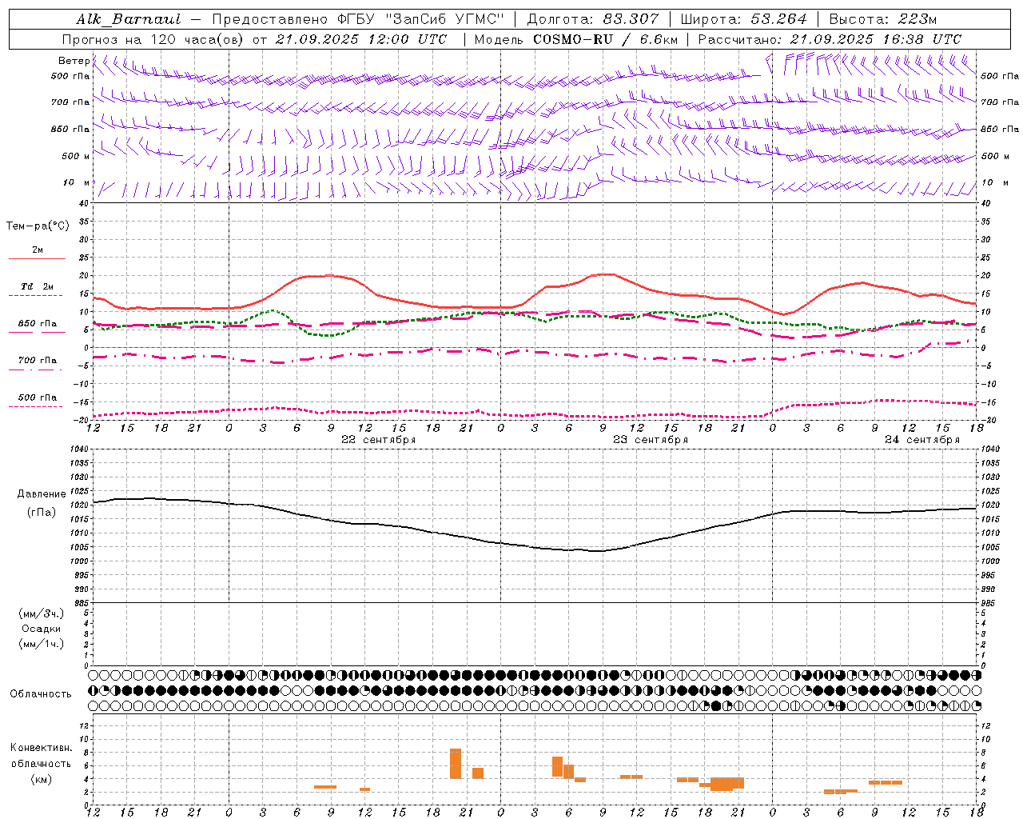This screenshot has width=1023, height=819.
Task: Click the 'Высота: 223м' elevation value
Action: point(882,19)
